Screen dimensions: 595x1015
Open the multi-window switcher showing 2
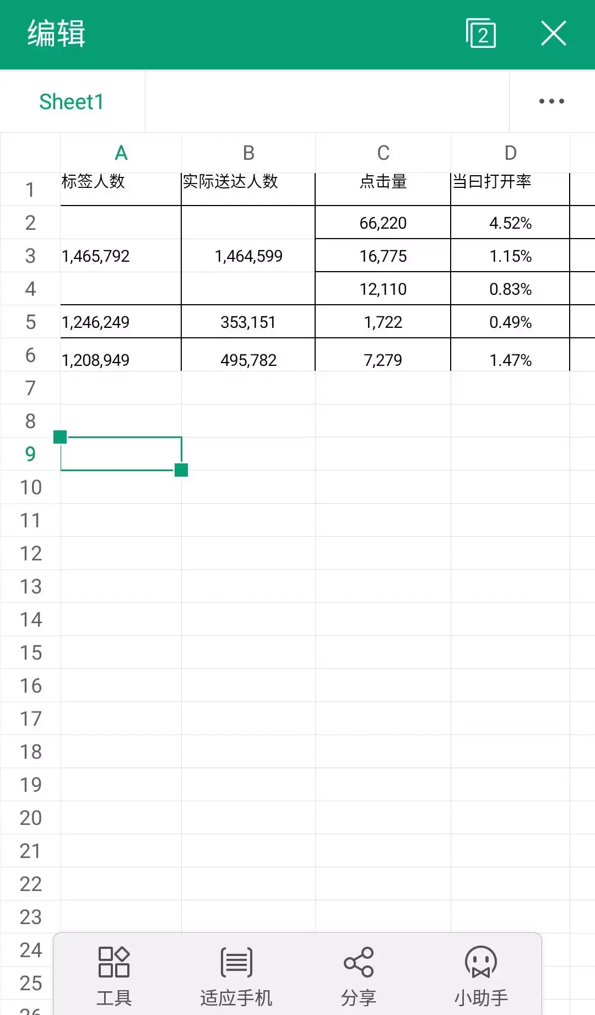click(x=481, y=34)
